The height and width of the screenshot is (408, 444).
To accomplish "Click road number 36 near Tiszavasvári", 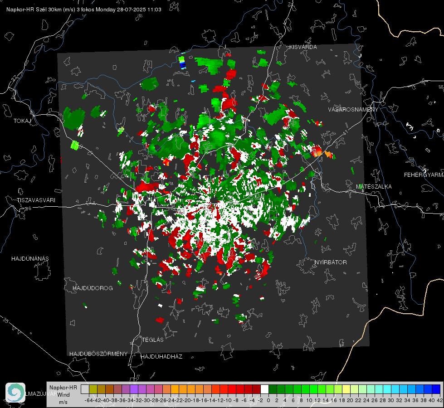I will [x=28, y=209].
